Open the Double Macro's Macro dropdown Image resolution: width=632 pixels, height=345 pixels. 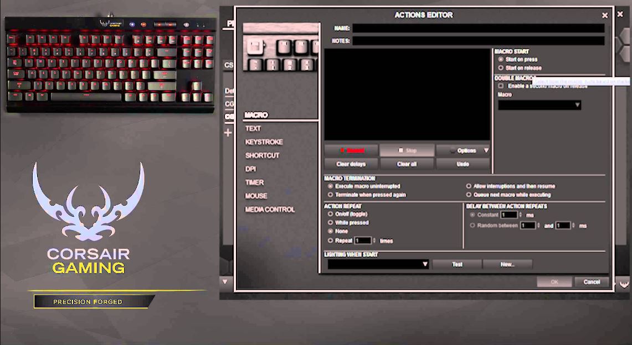click(539, 105)
